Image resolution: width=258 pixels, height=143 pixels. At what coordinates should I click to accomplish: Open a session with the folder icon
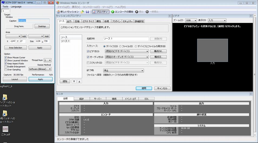[x=82, y=12]
